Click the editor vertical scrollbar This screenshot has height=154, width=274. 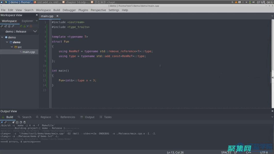(x=273, y=52)
